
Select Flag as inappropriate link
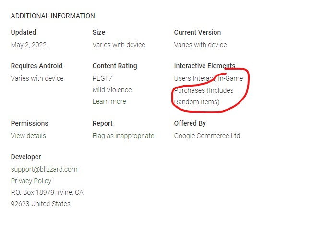pos(123,136)
